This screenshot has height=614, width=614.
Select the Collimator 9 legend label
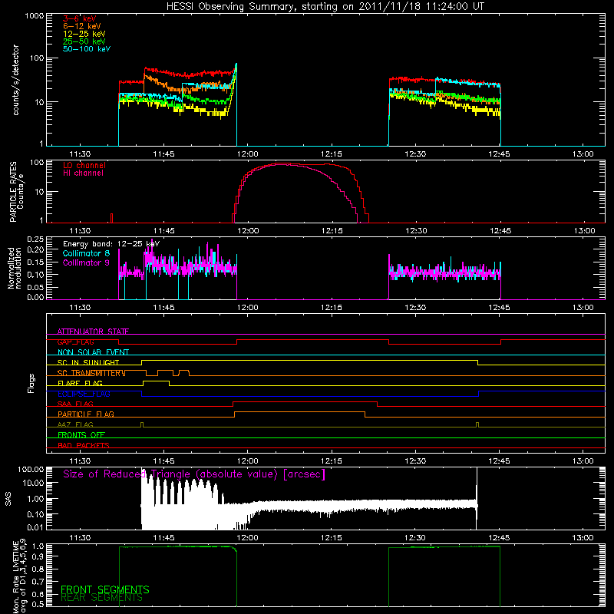86,262
